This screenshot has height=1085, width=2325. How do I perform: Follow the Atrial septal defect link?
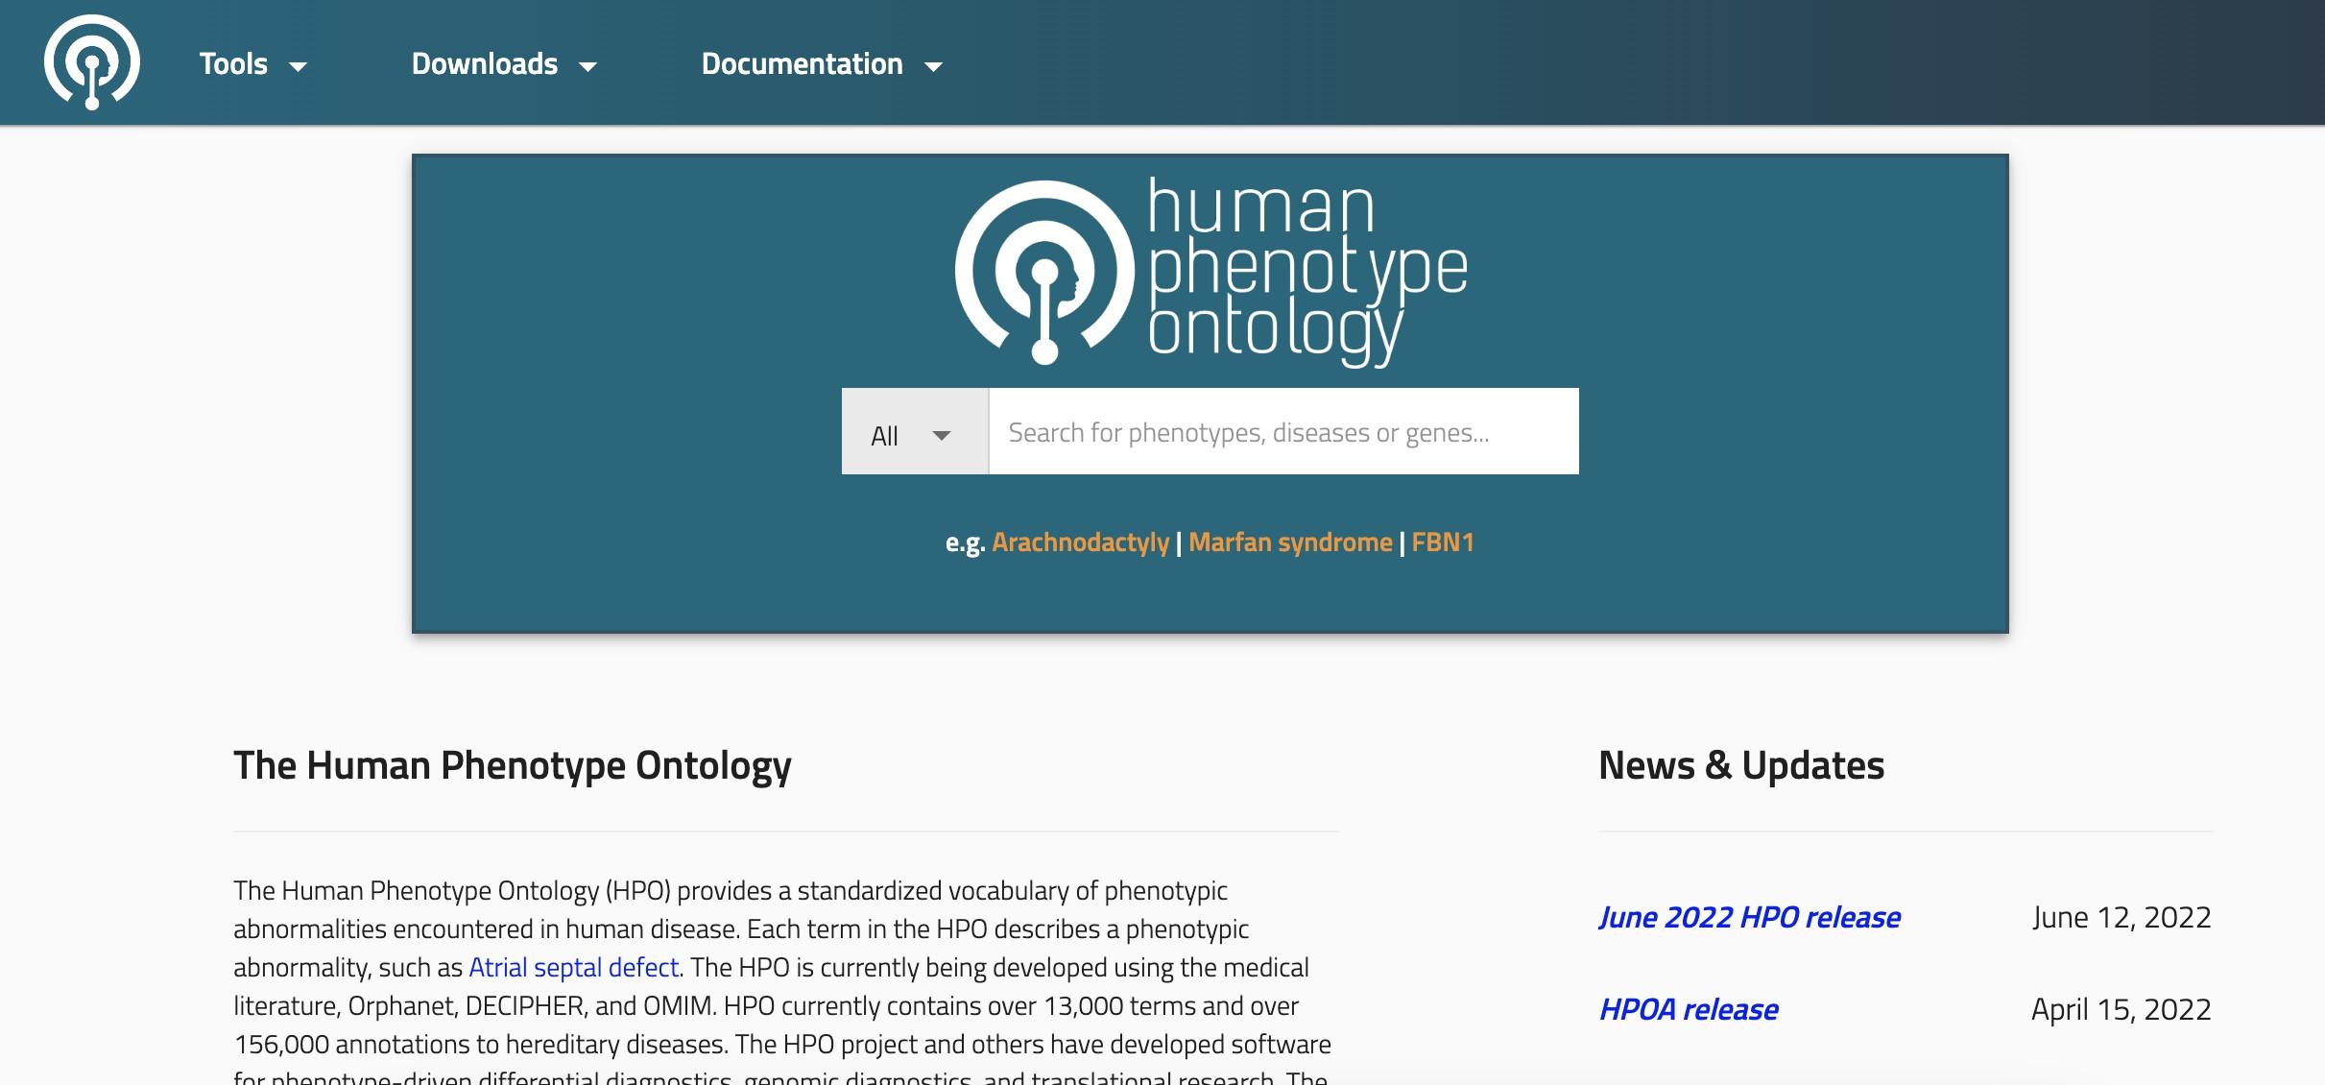click(x=573, y=967)
